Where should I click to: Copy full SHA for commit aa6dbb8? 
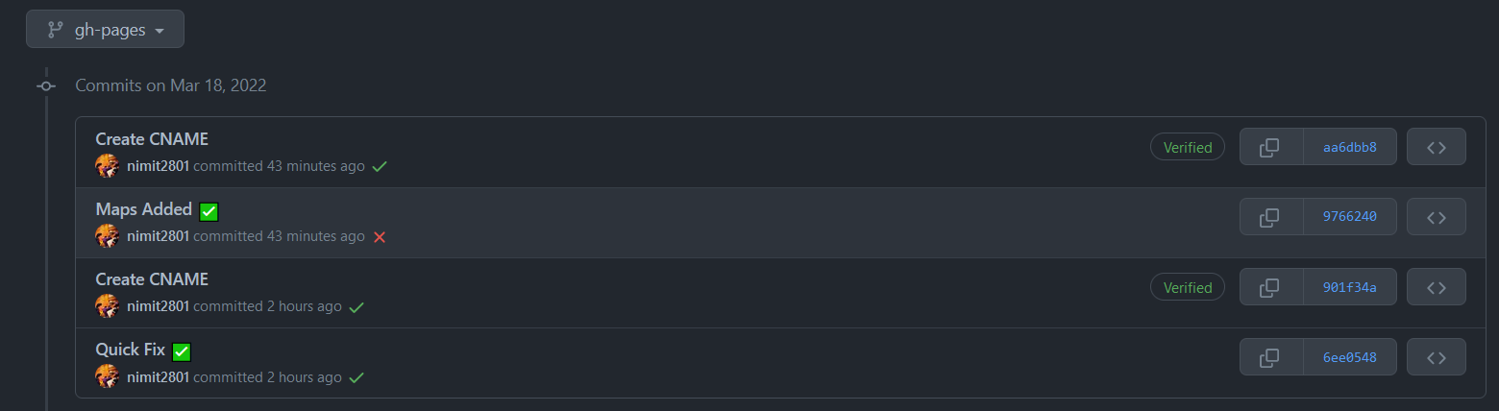tap(1271, 147)
